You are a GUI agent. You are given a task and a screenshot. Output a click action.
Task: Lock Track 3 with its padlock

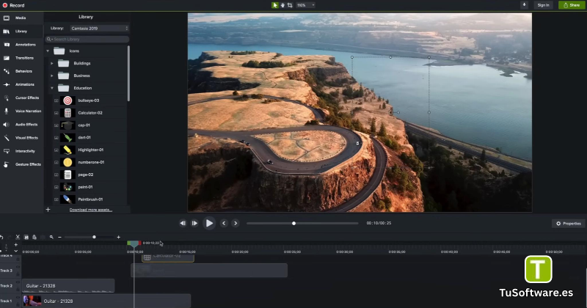[18, 274]
